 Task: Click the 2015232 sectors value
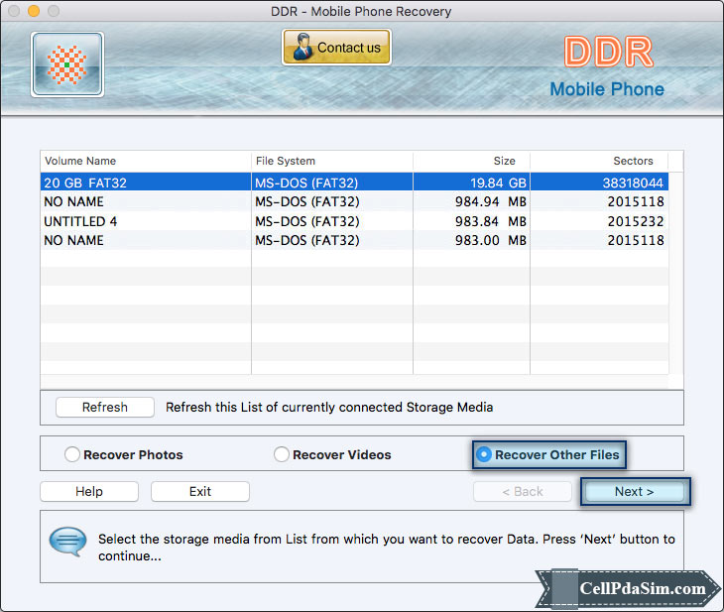636,221
